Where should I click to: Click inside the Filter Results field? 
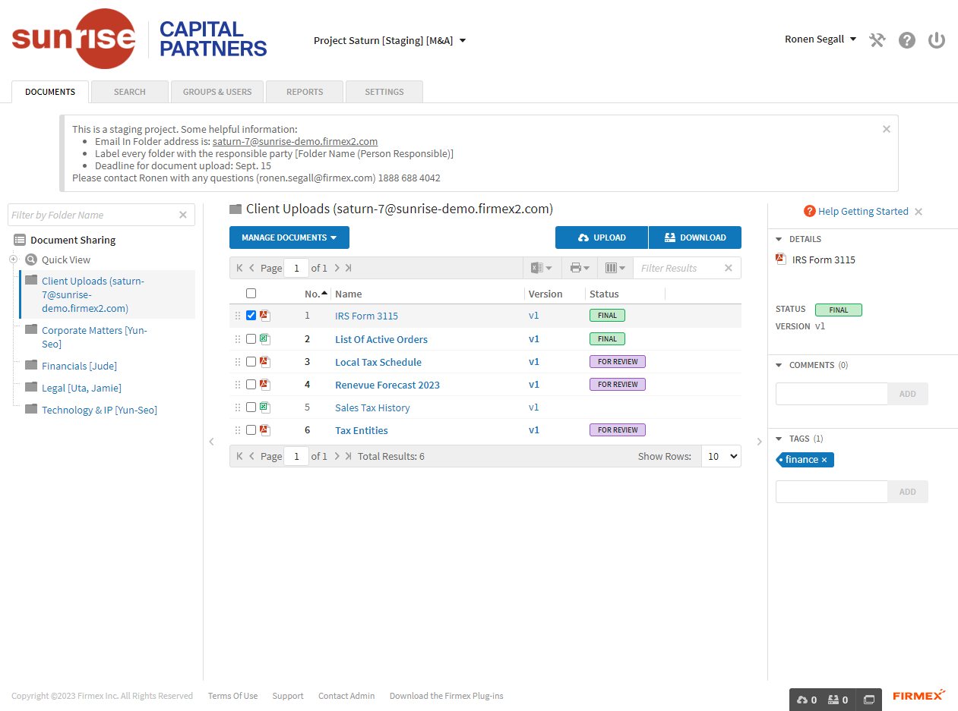coord(680,267)
